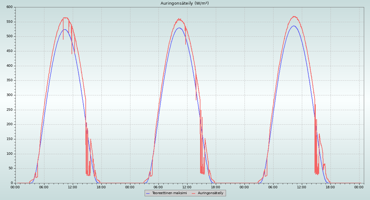Click the 600 label on y-axis
The image size is (370, 200).
click(x=10, y=7)
